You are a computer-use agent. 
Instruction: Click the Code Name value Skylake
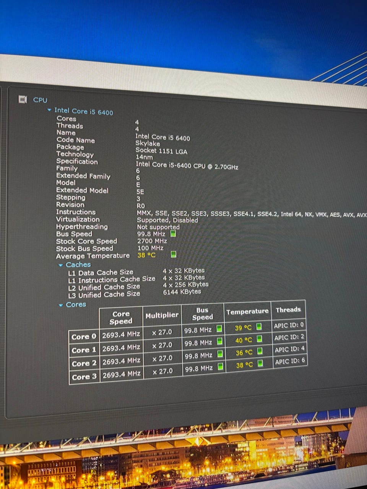[148, 144]
